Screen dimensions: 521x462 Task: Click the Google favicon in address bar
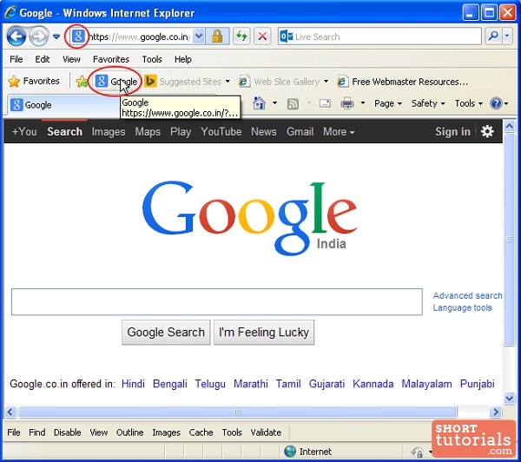[x=78, y=36]
